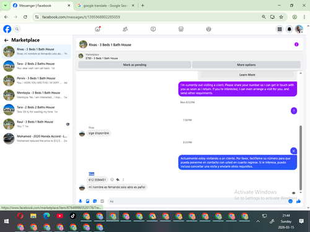Open the zoom magnifier in address bar
Screen dimensions: 310x232
coord(263,17)
